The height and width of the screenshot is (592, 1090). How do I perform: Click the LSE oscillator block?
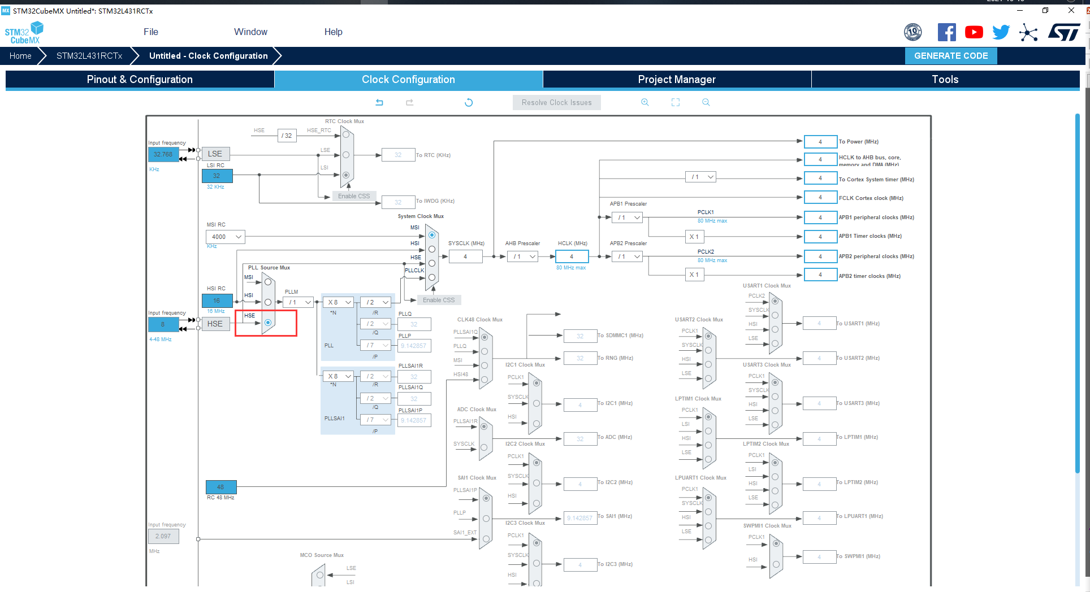[x=215, y=154]
